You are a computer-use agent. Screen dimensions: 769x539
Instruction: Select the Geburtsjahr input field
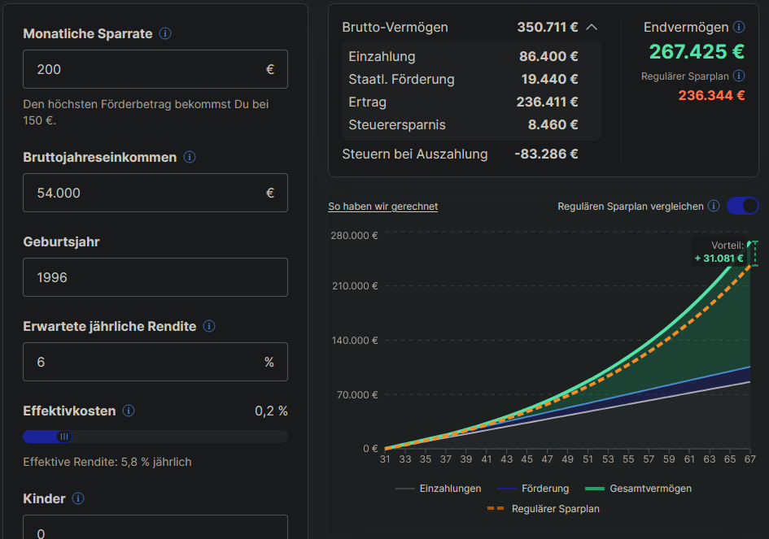click(155, 277)
